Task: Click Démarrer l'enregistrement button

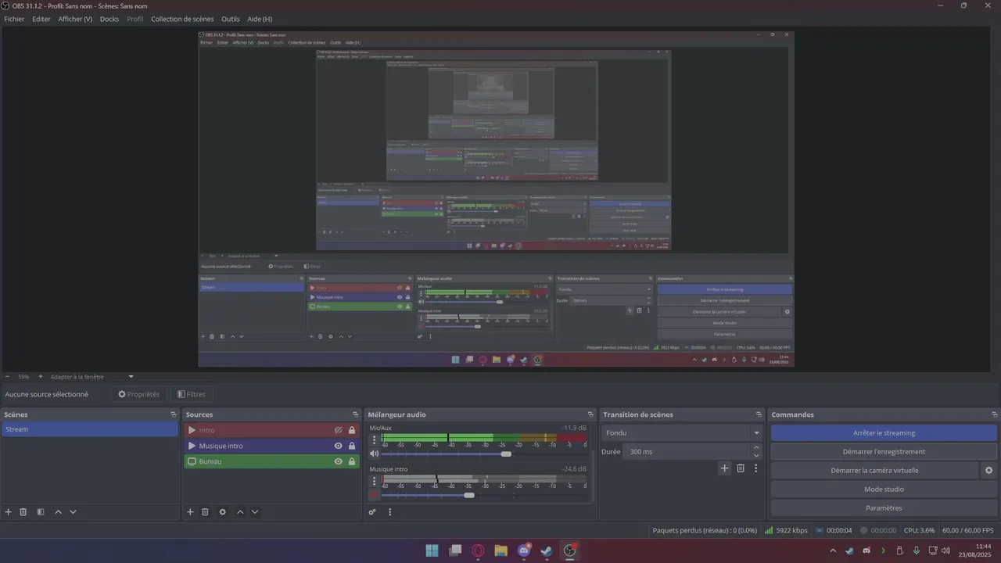Action: click(x=884, y=452)
